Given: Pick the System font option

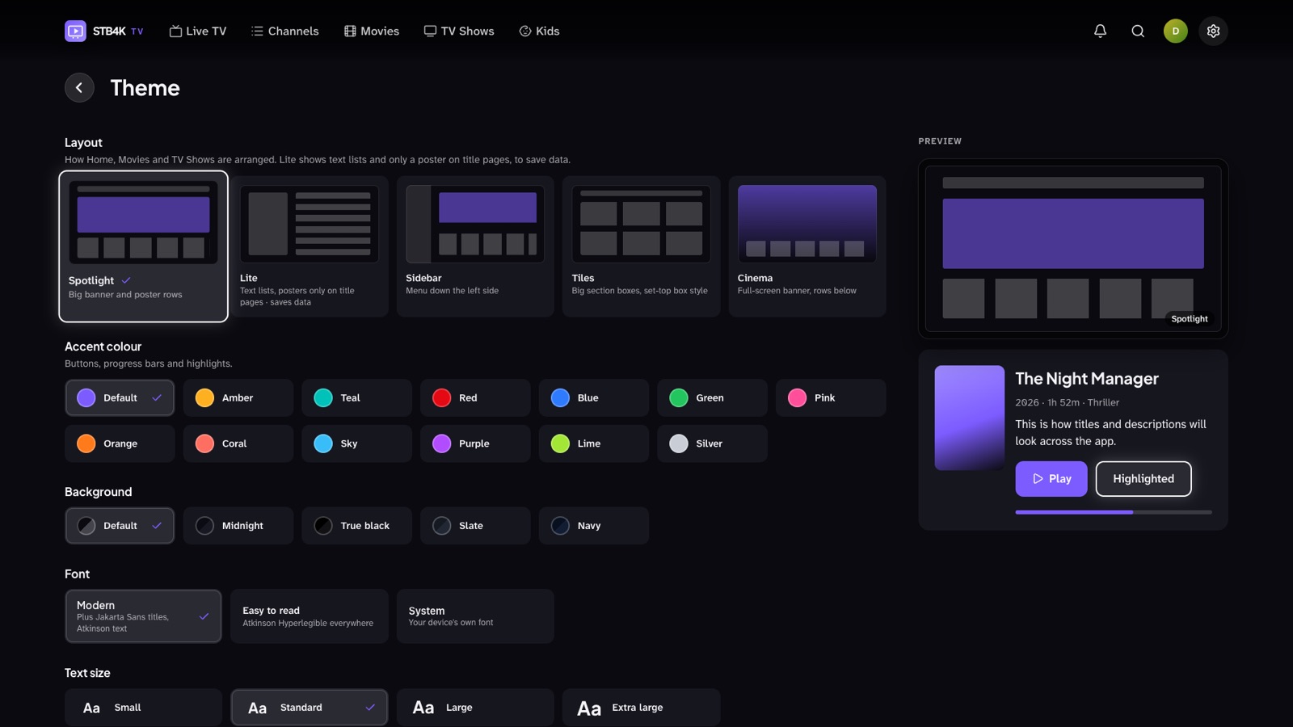Looking at the screenshot, I should pyautogui.click(x=475, y=616).
